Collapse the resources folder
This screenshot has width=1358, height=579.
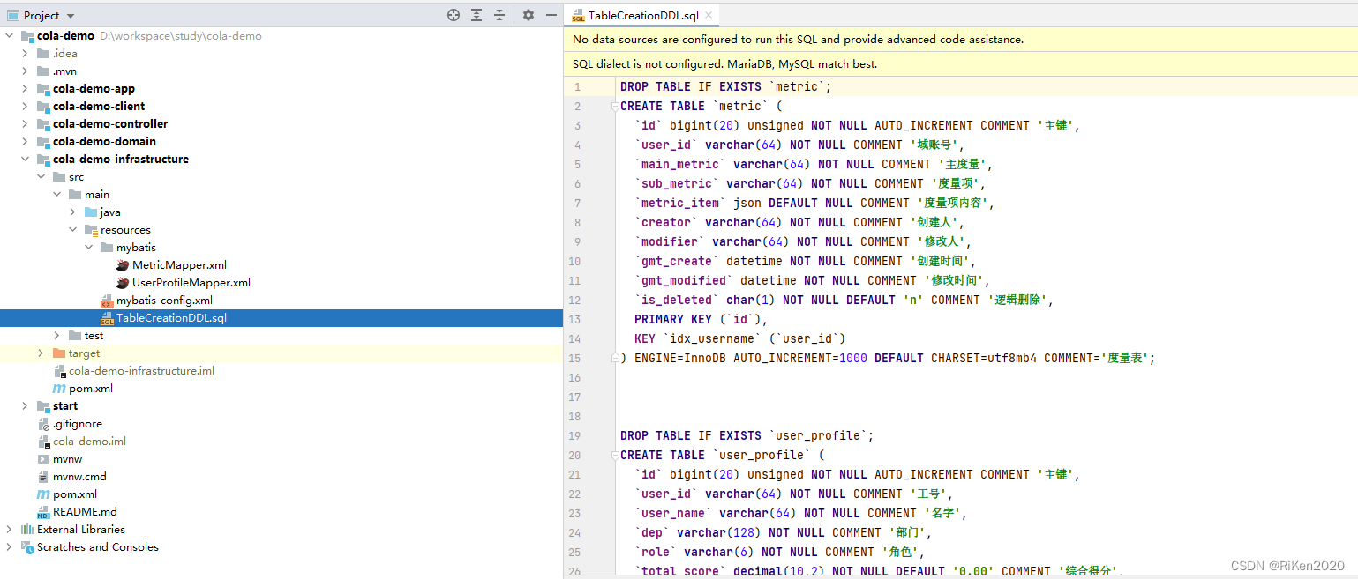click(x=73, y=230)
